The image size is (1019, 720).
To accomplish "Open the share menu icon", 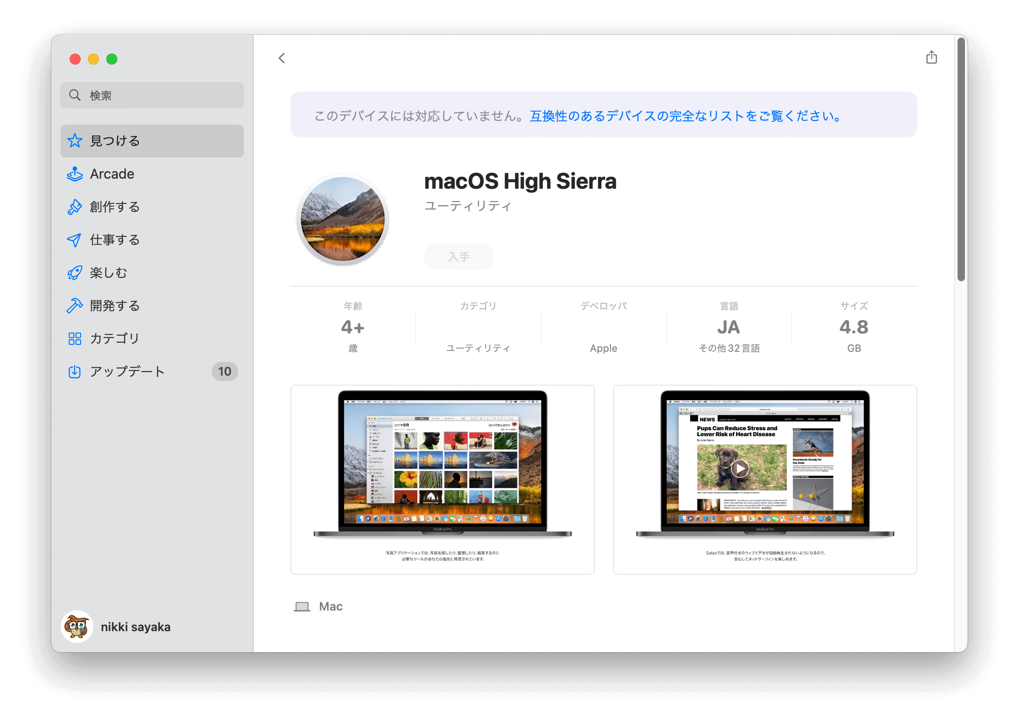I will [931, 57].
